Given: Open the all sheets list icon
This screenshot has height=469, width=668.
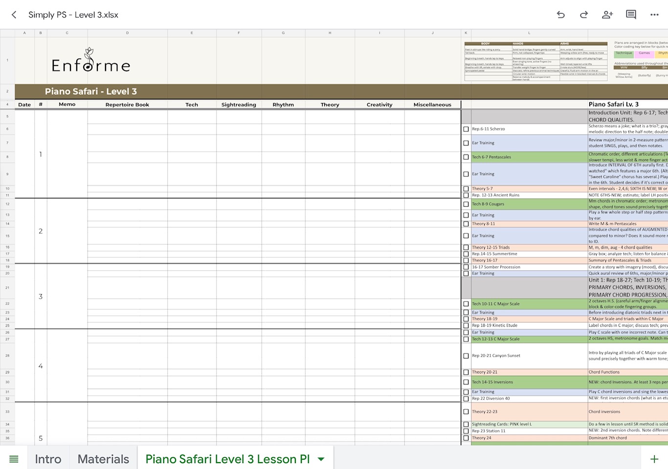Looking at the screenshot, I should point(14,459).
